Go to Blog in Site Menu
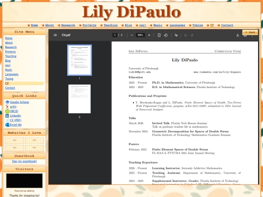Viewport: 263px width, 197px height. point(8,61)
